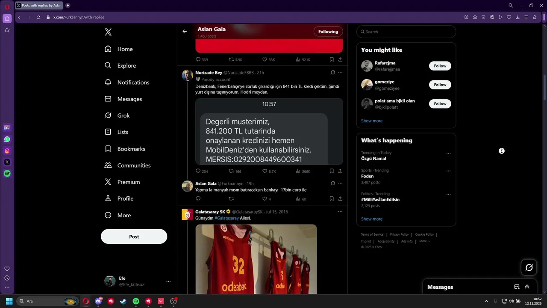Go back using the arrow beside Aslan Gala
The image size is (547, 308).
click(185, 31)
